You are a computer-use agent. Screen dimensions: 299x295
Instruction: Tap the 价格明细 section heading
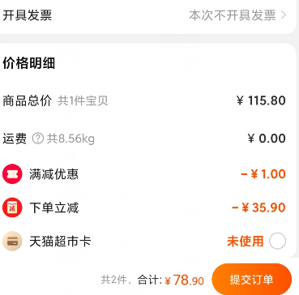click(x=29, y=63)
